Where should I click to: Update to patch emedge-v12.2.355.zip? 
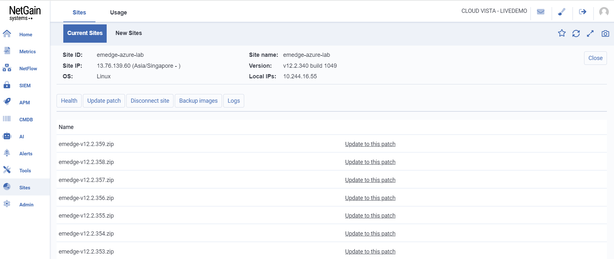370,216
